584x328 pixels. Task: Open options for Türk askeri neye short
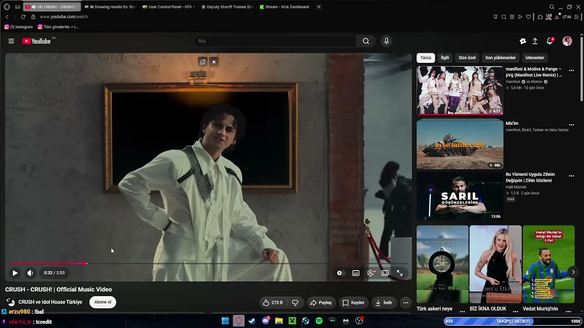tap(462, 311)
